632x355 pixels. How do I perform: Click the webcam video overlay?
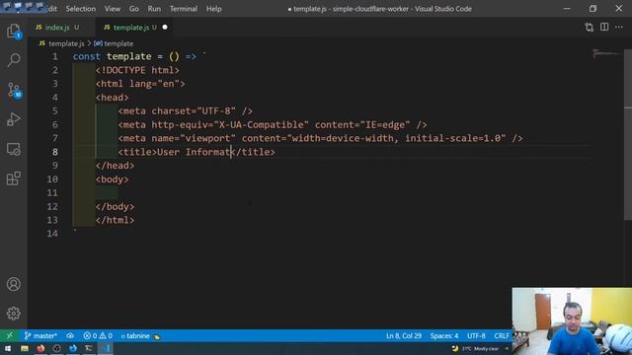click(x=572, y=320)
